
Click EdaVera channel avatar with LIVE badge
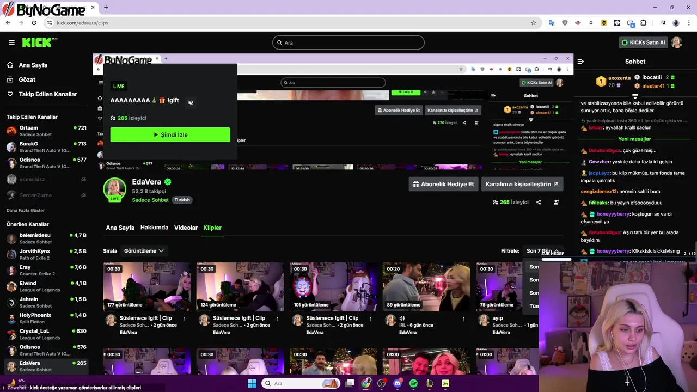115,189
